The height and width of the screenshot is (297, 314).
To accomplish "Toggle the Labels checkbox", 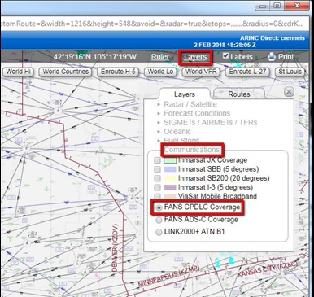I will 225,56.
